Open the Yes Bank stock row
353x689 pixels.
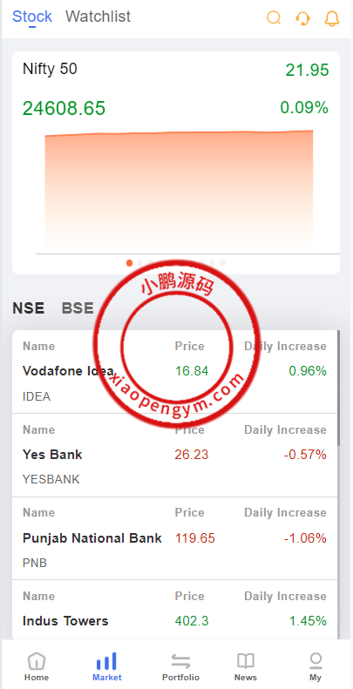174,456
